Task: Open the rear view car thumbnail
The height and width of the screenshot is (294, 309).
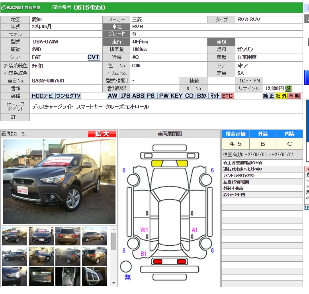Action: (68, 236)
